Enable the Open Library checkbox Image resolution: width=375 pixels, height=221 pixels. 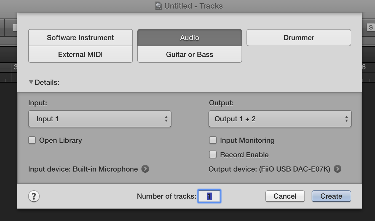click(32, 140)
